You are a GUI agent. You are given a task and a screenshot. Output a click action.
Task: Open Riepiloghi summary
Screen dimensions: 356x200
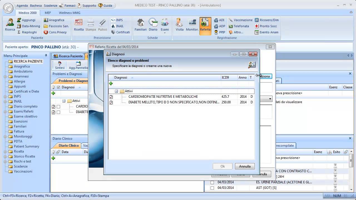click(27, 32)
